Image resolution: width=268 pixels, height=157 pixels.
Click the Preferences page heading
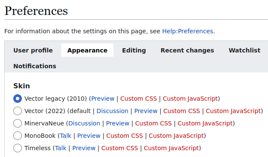(36, 11)
